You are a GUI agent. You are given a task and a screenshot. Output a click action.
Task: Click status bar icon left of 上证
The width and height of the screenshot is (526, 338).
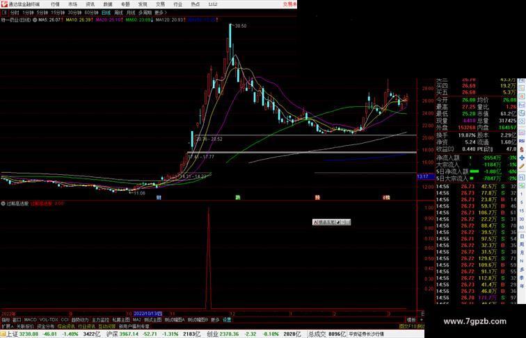click(x=3, y=334)
